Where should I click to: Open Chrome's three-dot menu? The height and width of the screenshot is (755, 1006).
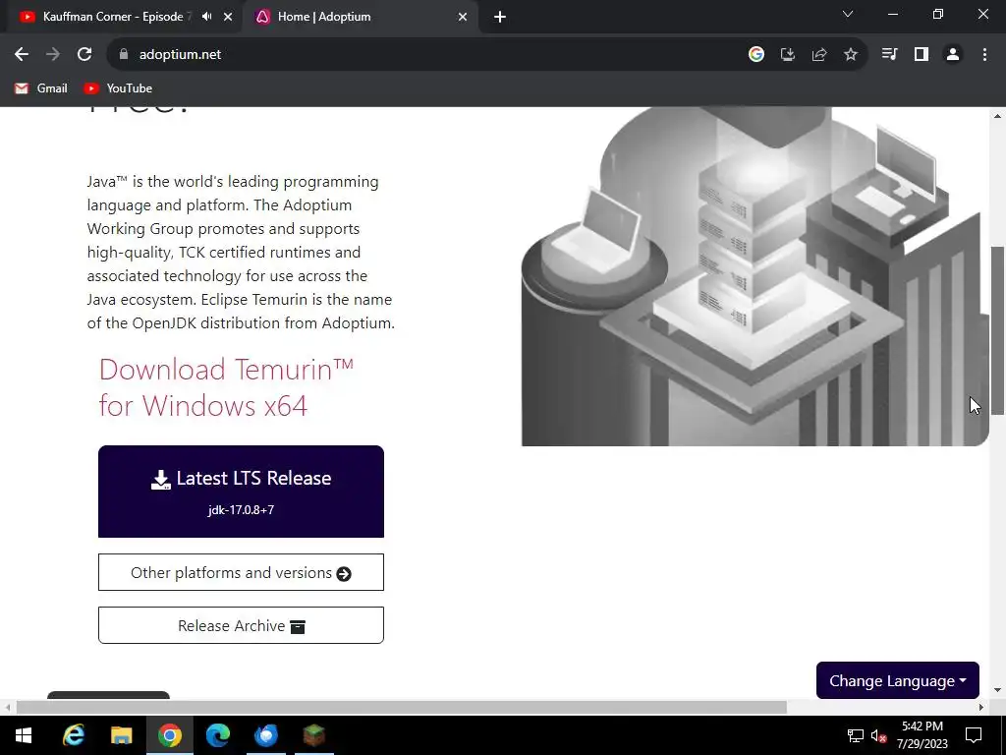point(984,55)
